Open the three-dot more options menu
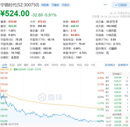This screenshot has width=130, height=127. pyautogui.click(x=105, y=5)
